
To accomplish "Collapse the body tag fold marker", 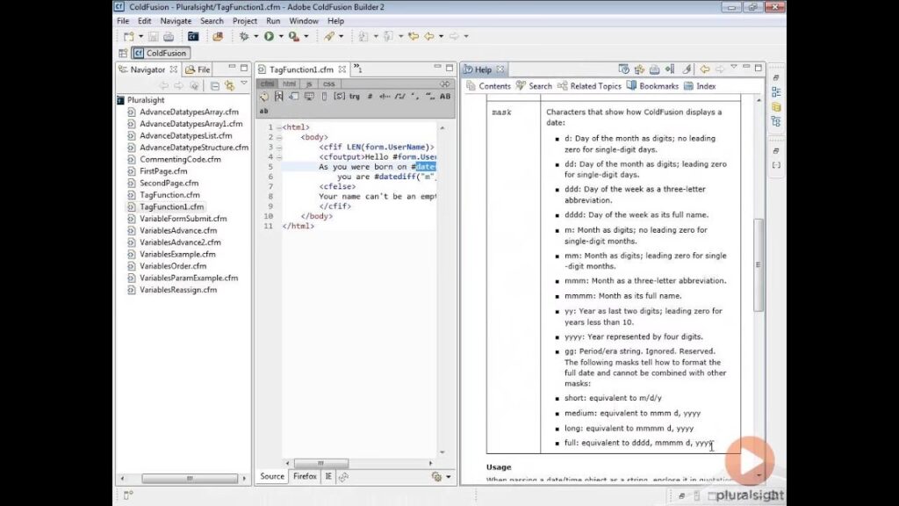I will (x=279, y=138).
